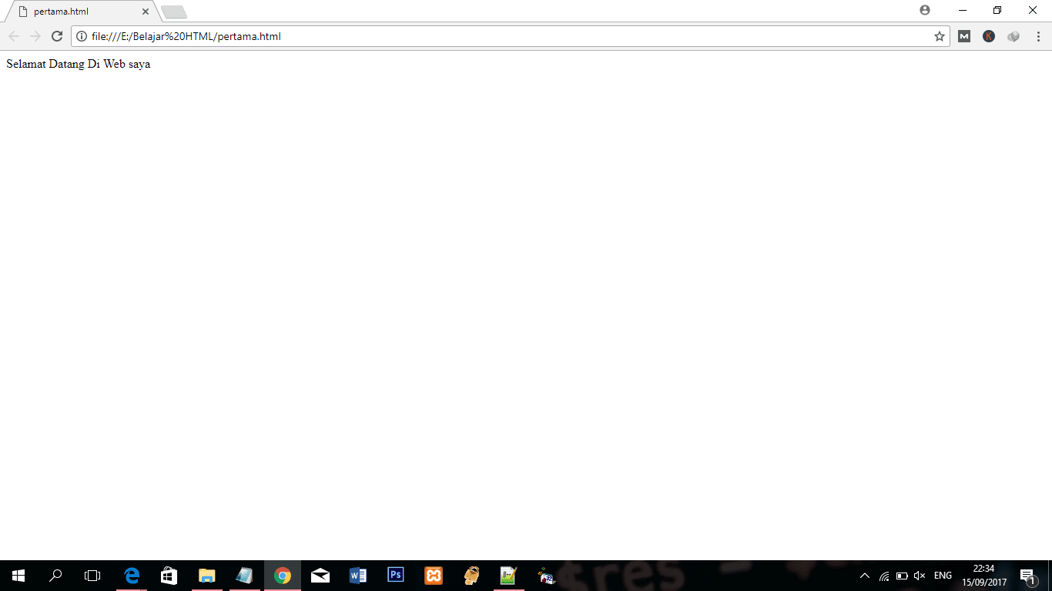Screen dimensions: 1052x591
Task: Click the round K extension icon
Action: [989, 36]
